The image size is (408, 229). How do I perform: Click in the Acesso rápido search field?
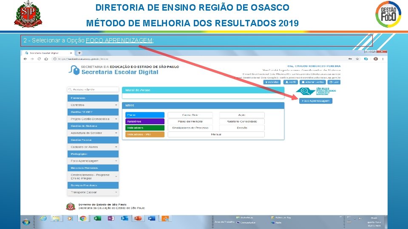pos(93,89)
